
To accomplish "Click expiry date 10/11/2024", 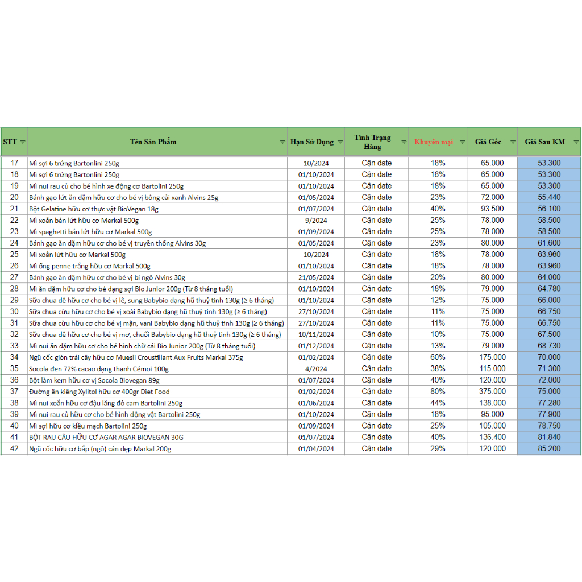I will point(316,335).
